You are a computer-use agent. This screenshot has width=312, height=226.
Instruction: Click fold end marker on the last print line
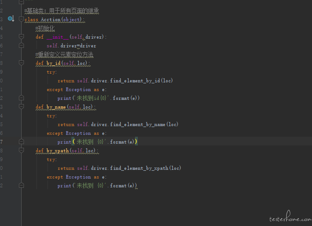21,185
